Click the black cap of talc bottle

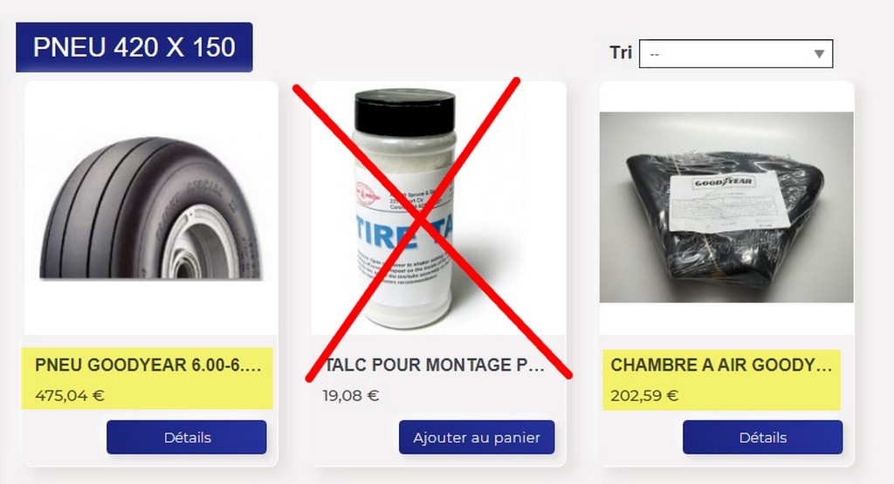405,111
